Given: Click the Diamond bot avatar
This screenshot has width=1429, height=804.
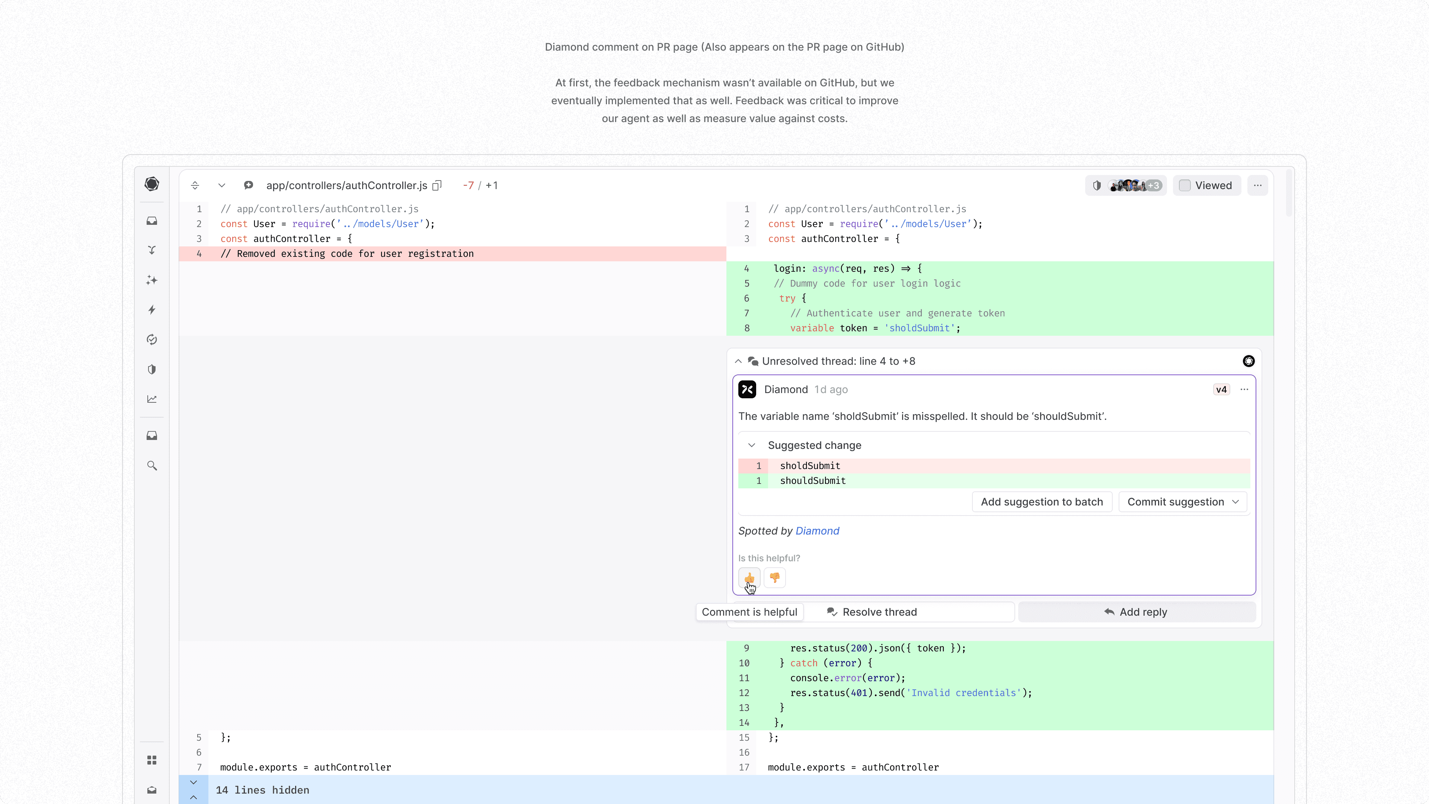Looking at the screenshot, I should click(x=747, y=389).
